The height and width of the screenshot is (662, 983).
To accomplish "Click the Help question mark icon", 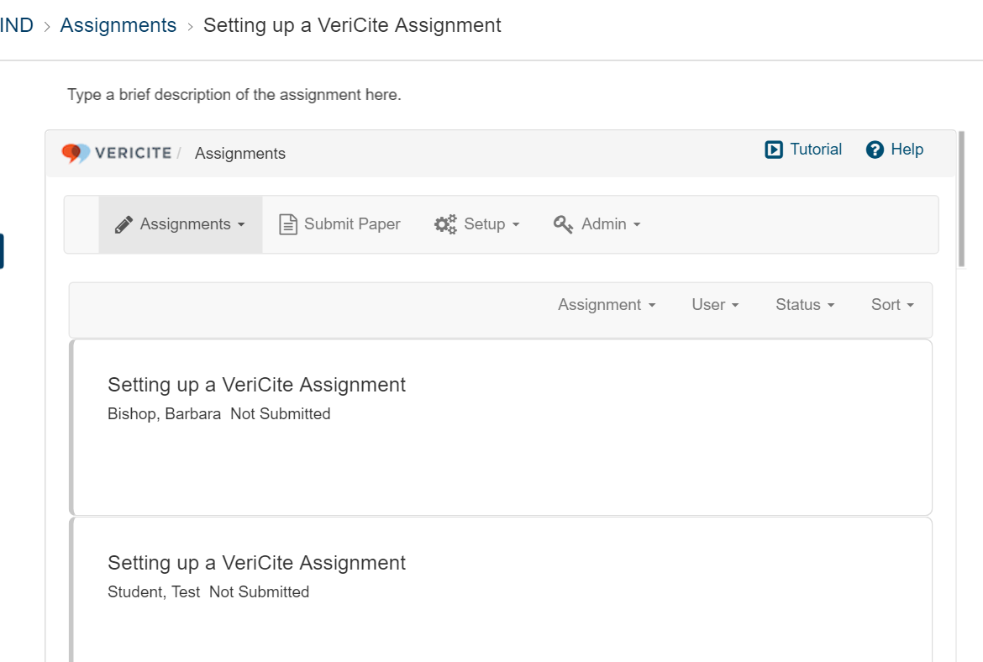I will pyautogui.click(x=875, y=150).
